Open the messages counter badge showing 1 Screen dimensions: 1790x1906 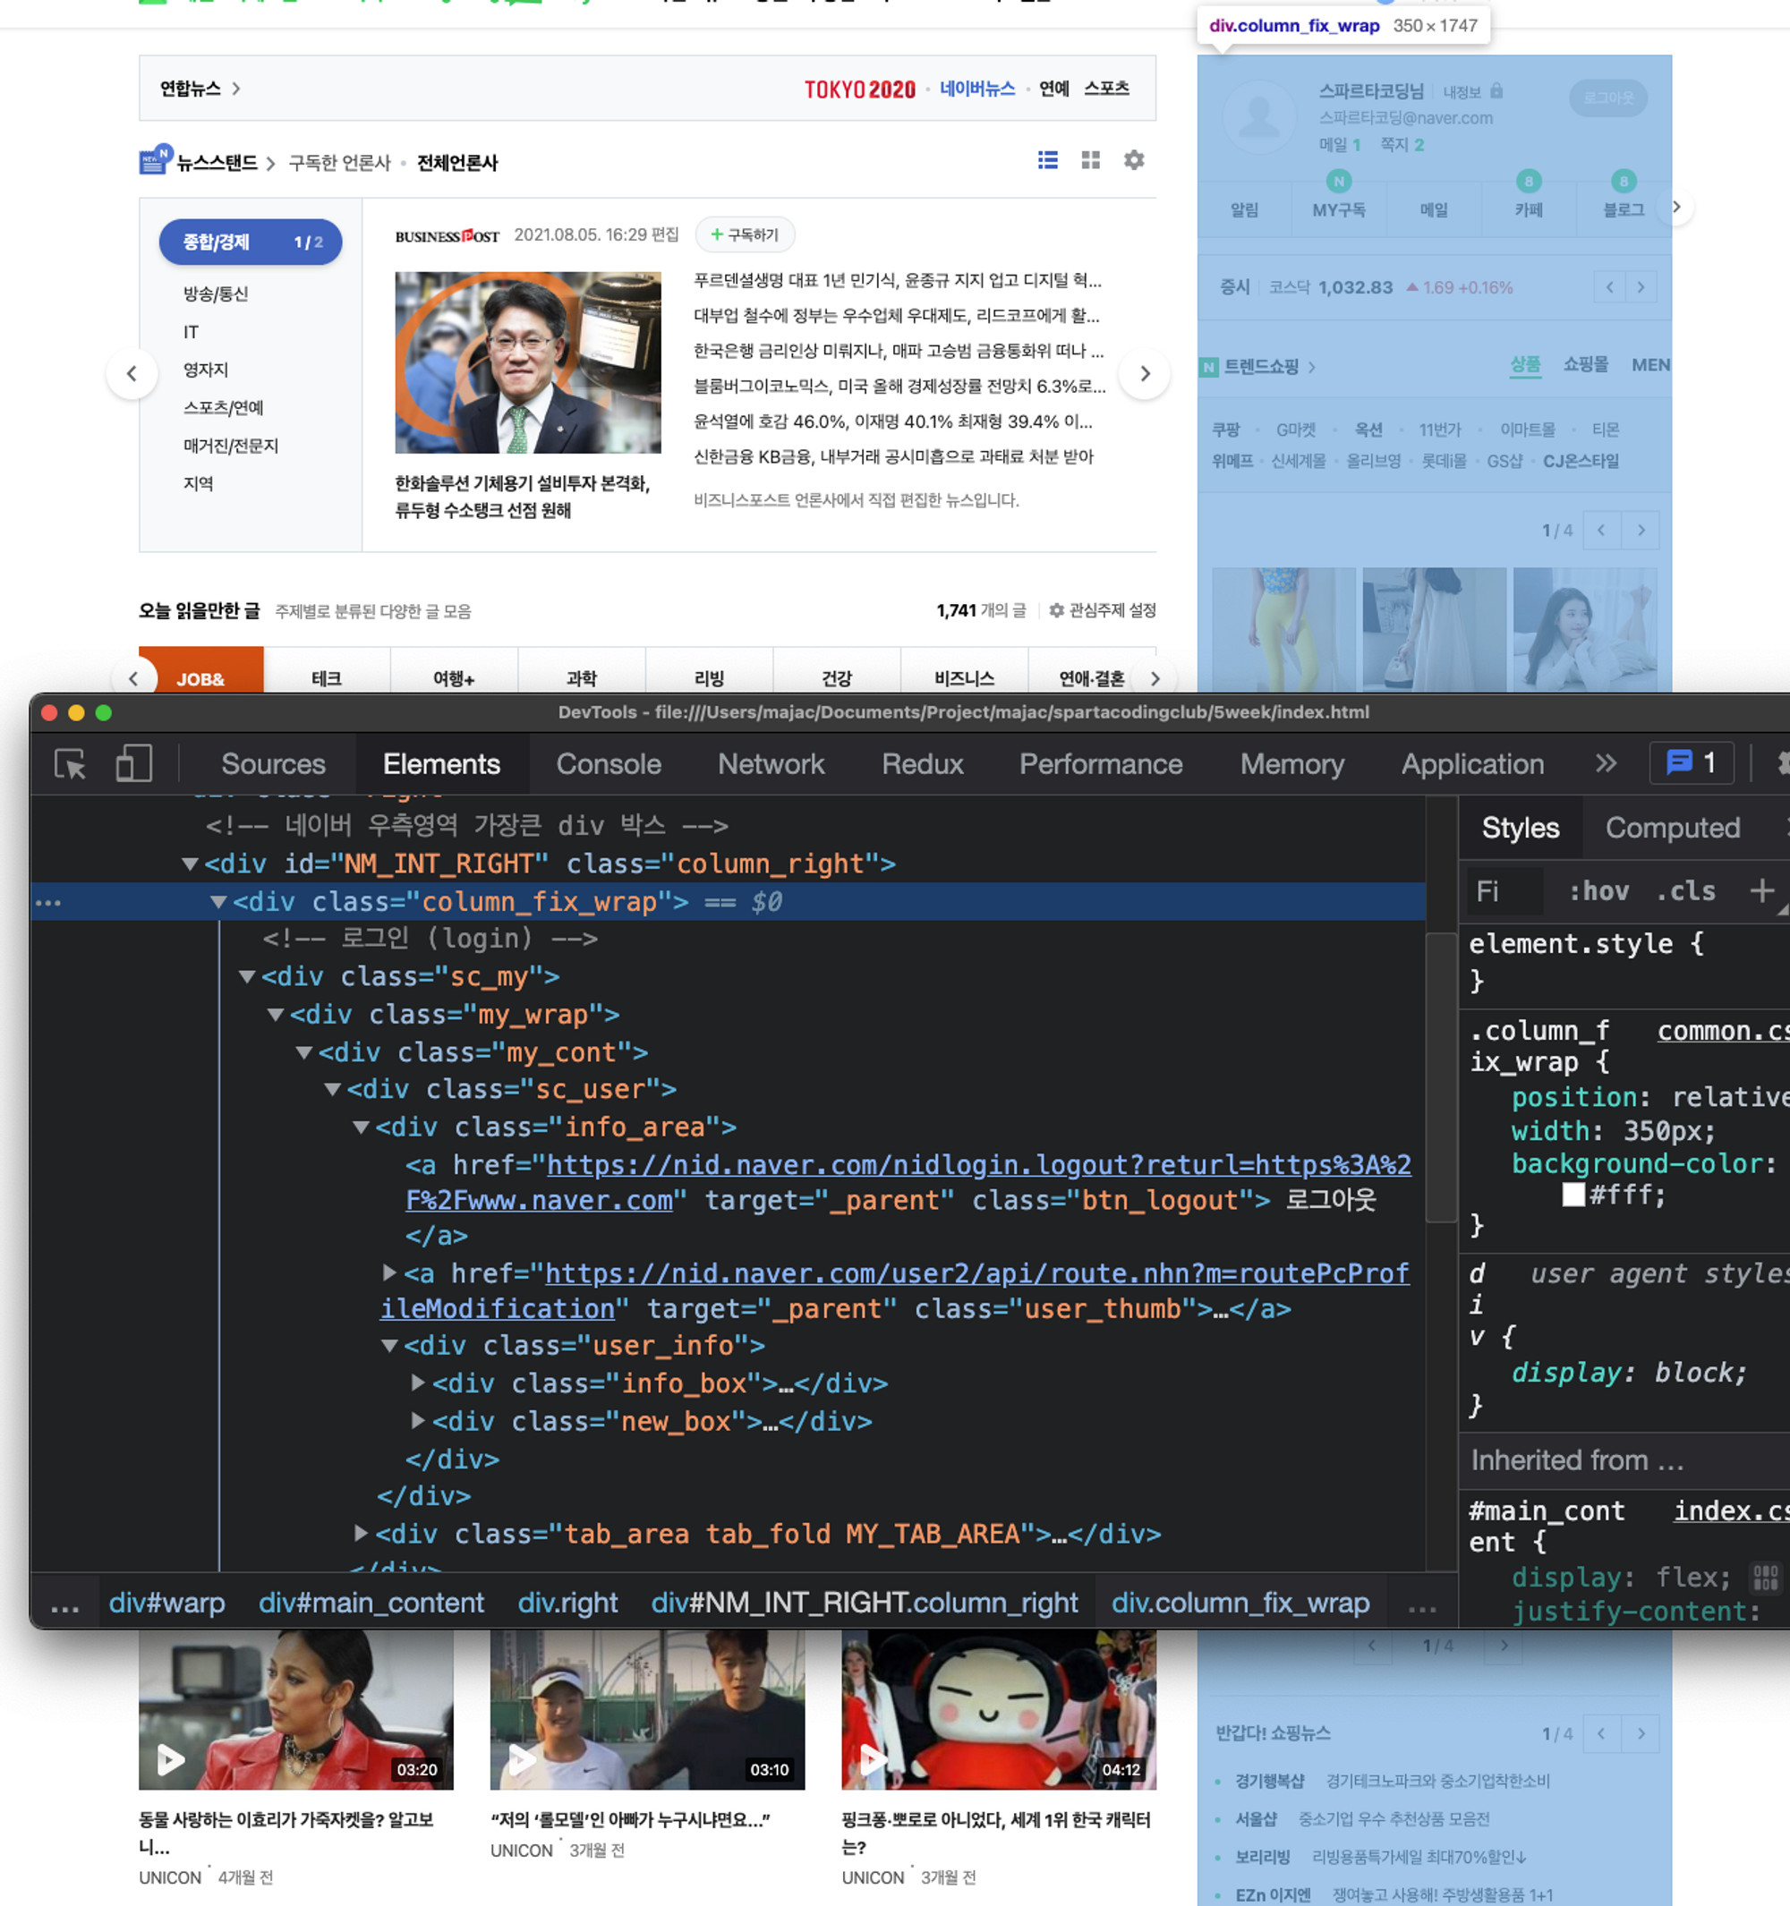1692,763
